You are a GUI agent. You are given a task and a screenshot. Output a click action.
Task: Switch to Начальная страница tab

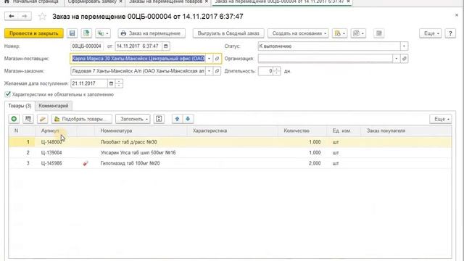32,1
